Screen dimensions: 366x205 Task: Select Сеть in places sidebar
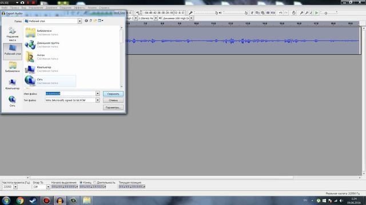coord(13,101)
